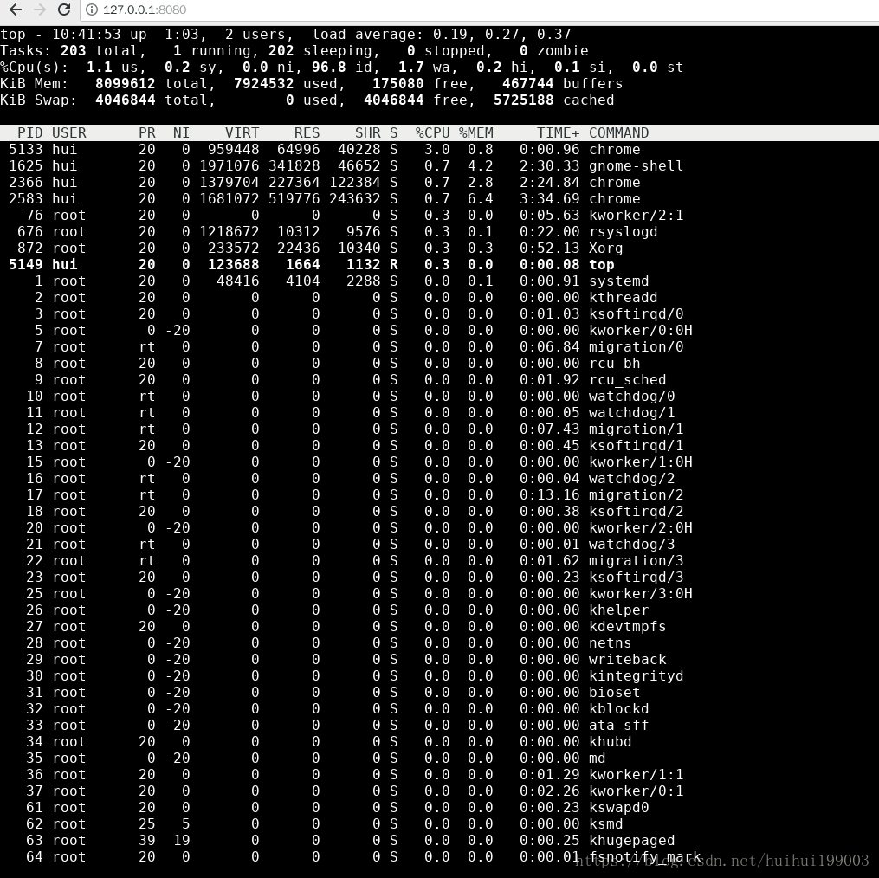879x878 pixels.
Task: Click the ksoftirqd/2 command
Action: tap(637, 512)
